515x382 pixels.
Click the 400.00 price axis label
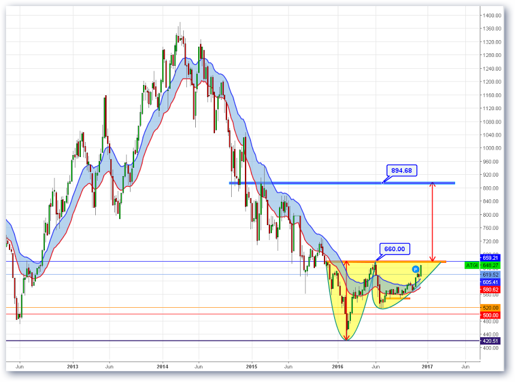(492, 348)
